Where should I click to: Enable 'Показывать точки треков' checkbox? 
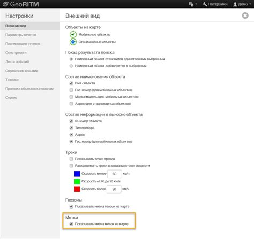click(x=71, y=159)
